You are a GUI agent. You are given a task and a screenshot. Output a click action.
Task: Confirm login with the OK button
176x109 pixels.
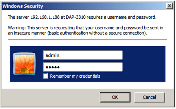coord(115,97)
